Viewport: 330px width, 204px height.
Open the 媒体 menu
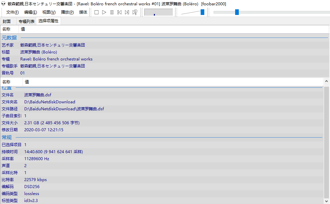(83, 12)
